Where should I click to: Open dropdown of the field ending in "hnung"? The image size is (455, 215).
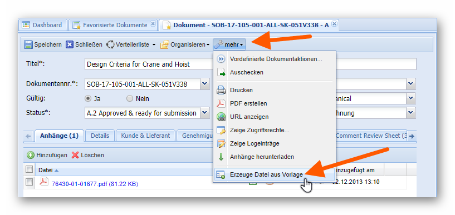click(410, 113)
